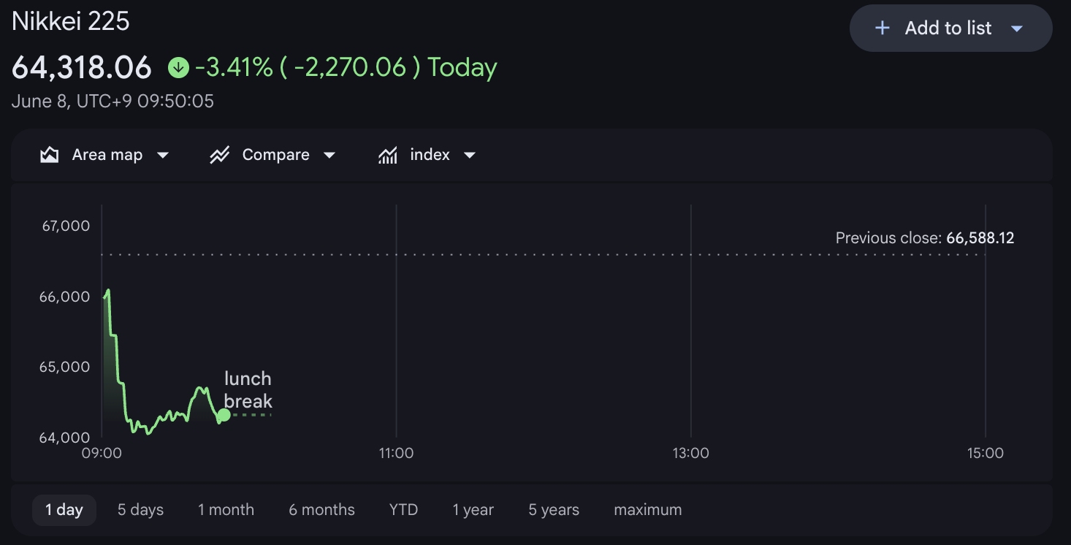This screenshot has width=1071, height=545.
Task: Show the 6 months range
Action: coord(321,510)
